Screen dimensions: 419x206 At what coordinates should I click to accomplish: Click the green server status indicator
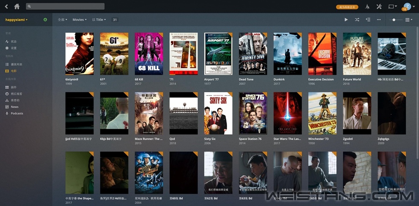pyautogui.click(x=45, y=20)
